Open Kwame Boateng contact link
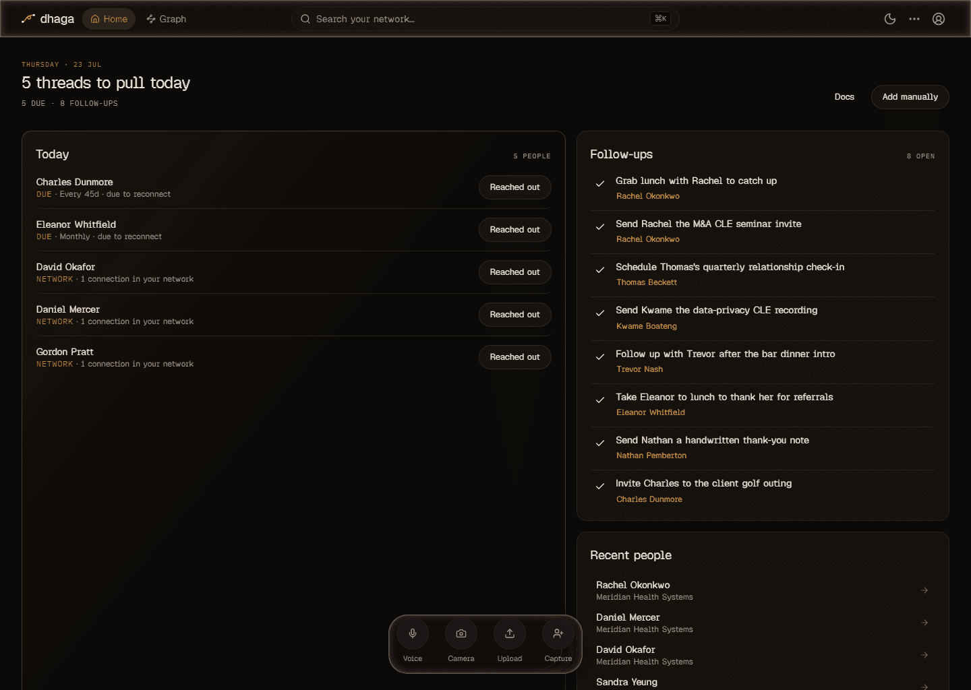This screenshot has width=971, height=690. click(x=647, y=326)
